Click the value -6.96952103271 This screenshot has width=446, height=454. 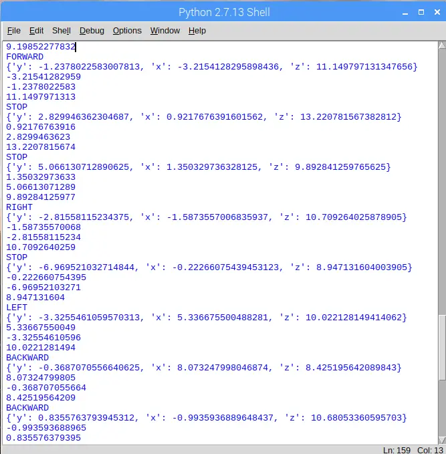pos(43,288)
